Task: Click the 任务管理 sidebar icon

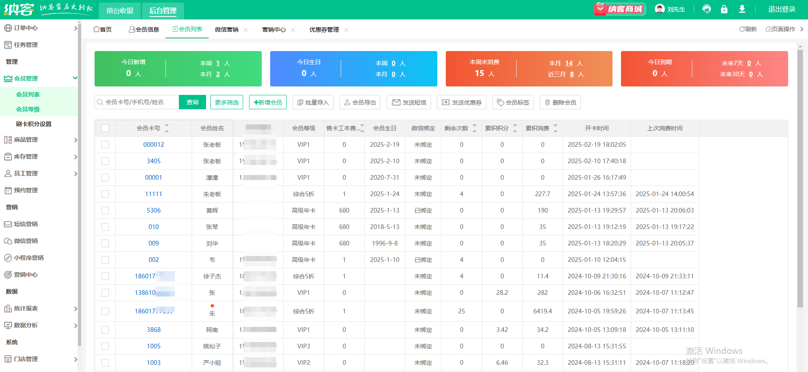Action: (8, 45)
